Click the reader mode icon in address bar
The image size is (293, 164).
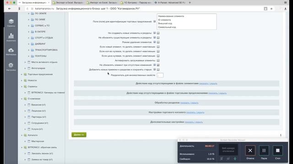click(266, 9)
